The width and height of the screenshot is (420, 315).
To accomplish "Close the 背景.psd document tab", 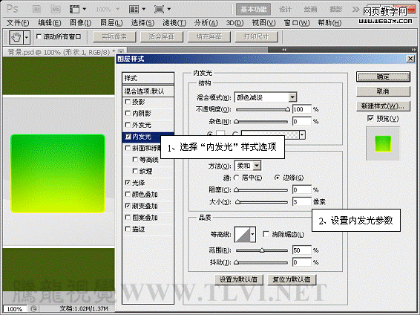I will 121,51.
